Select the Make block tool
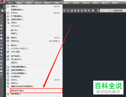Image resolution: width=126 pixels, height=97 pixels. tap(1, 55)
